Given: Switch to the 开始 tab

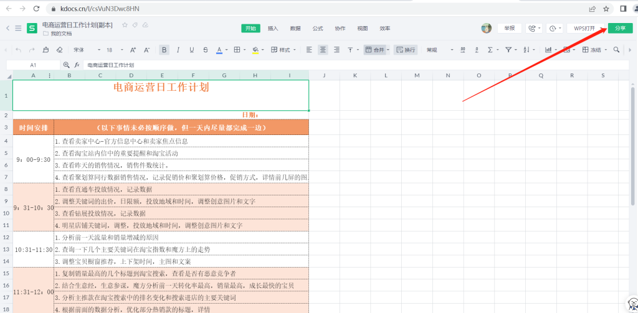Looking at the screenshot, I should click(250, 29).
